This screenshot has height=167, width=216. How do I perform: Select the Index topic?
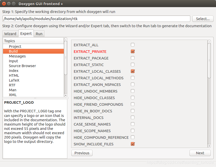pos(33,71)
